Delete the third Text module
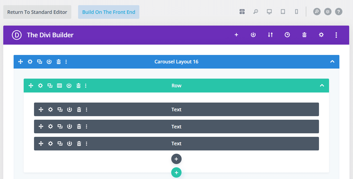353x179 pixels. point(79,143)
